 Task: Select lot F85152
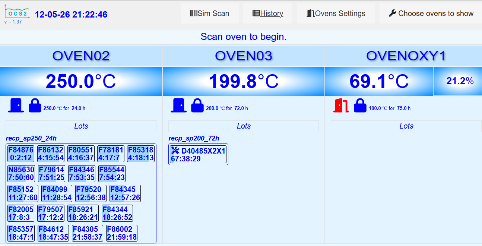point(23,193)
